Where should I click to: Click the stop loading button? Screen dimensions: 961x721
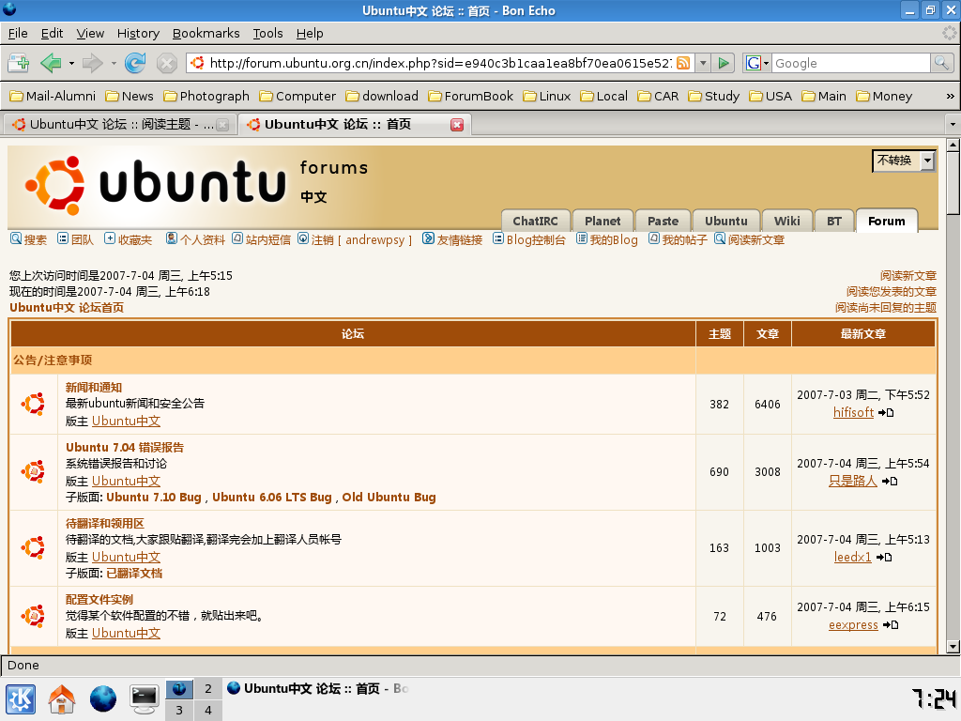(167, 63)
